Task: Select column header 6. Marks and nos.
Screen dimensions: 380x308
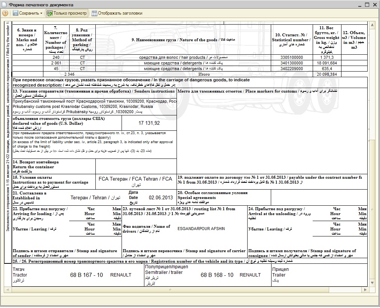Action: (27, 40)
